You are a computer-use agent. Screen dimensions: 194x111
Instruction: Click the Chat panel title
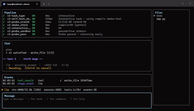coord(7,43)
